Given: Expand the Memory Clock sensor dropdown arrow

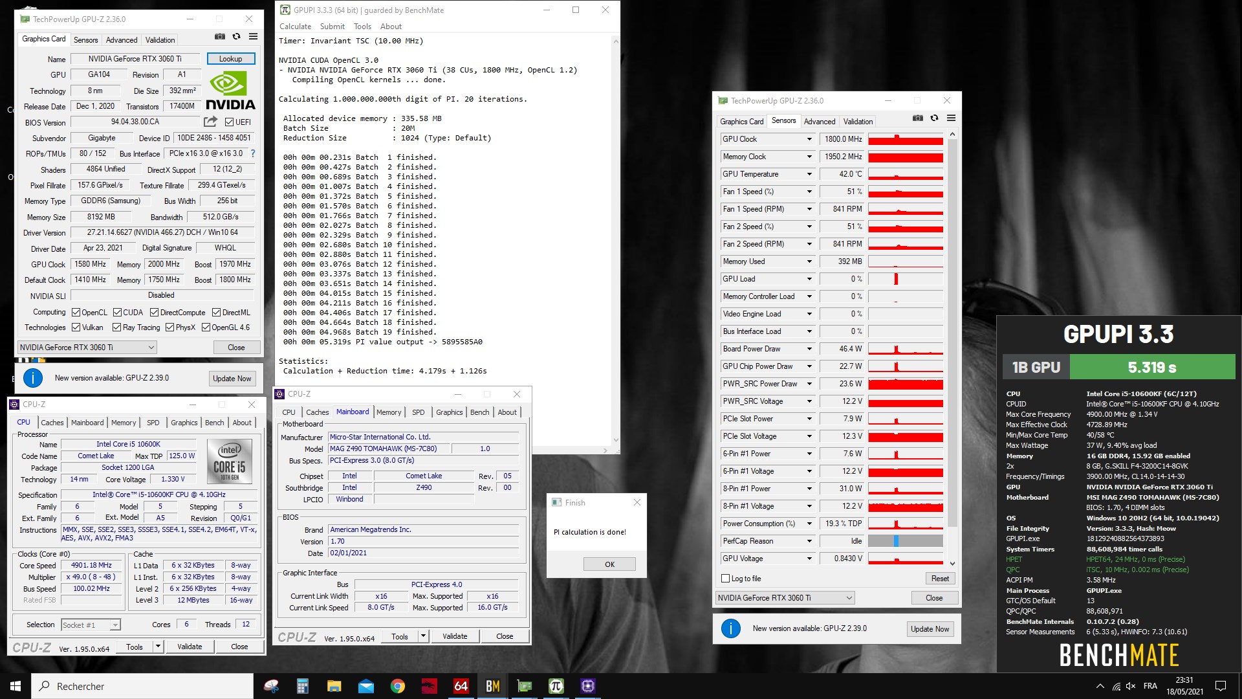Looking at the screenshot, I should coord(809,157).
